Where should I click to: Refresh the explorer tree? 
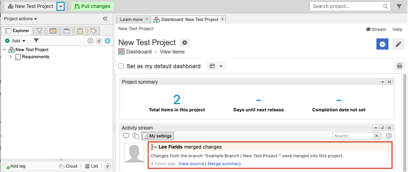(x=99, y=41)
